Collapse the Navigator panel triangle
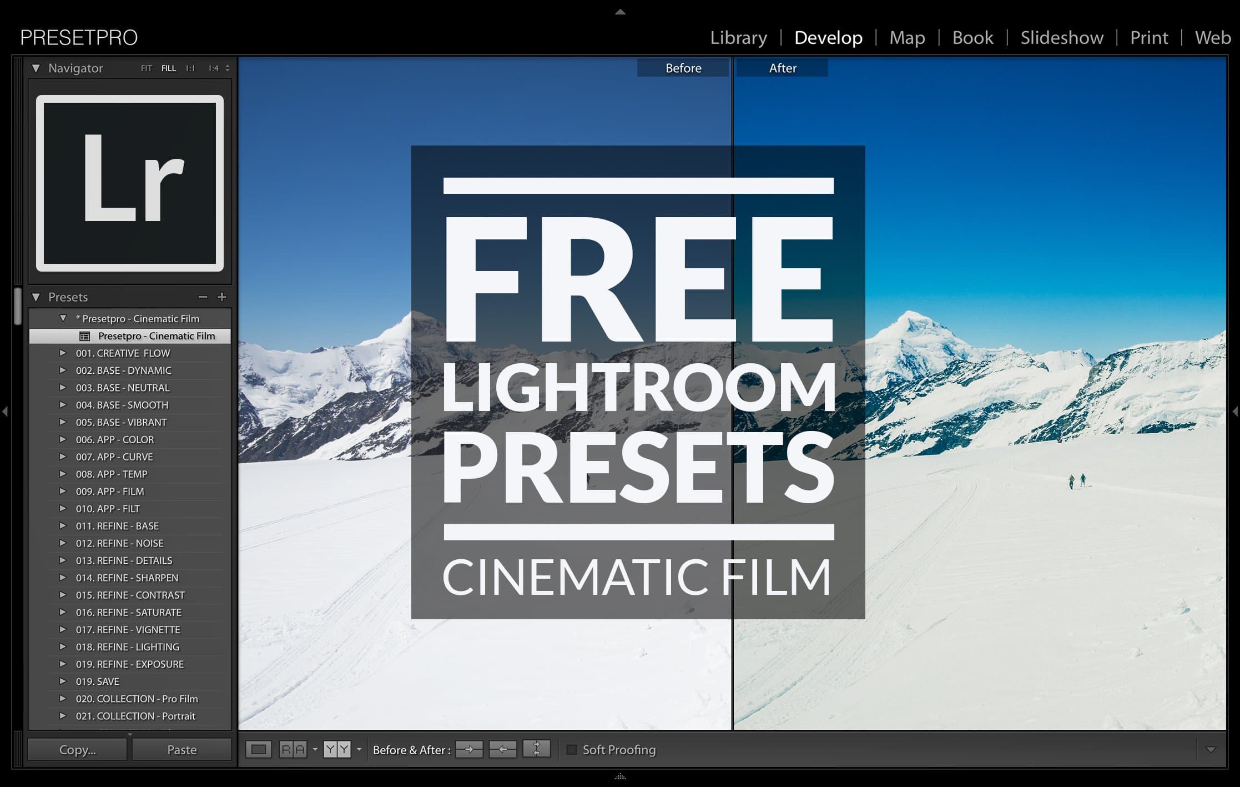 click(x=36, y=68)
